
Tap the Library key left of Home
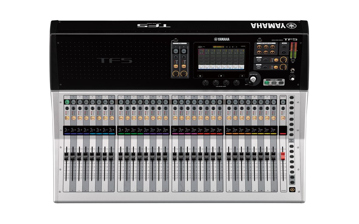(200, 76)
